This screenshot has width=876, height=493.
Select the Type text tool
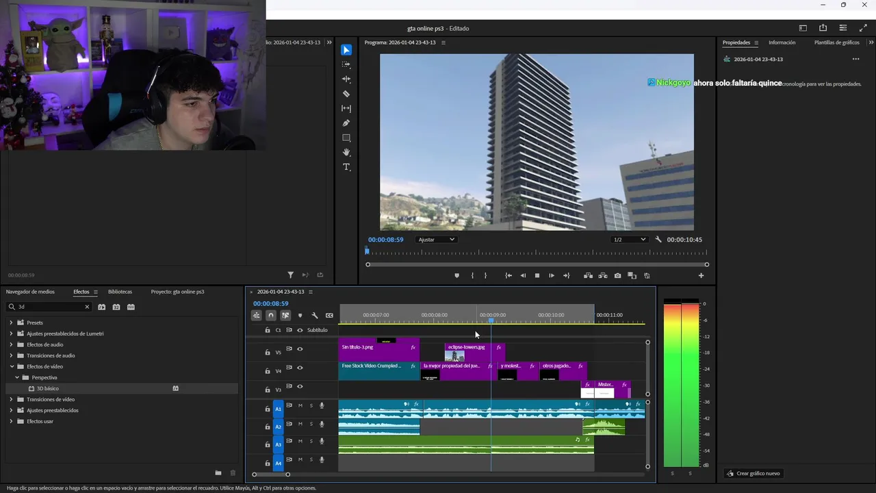click(346, 167)
